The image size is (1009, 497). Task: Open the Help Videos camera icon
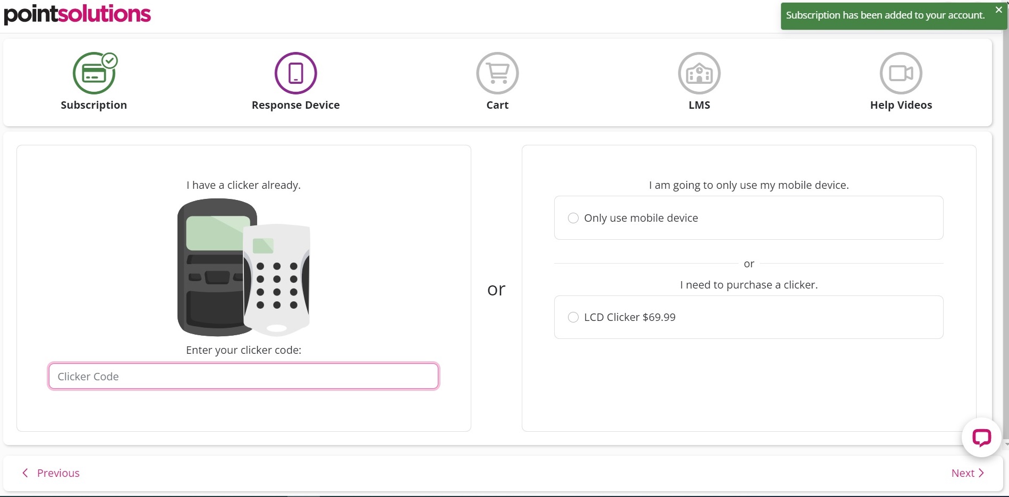tap(901, 73)
